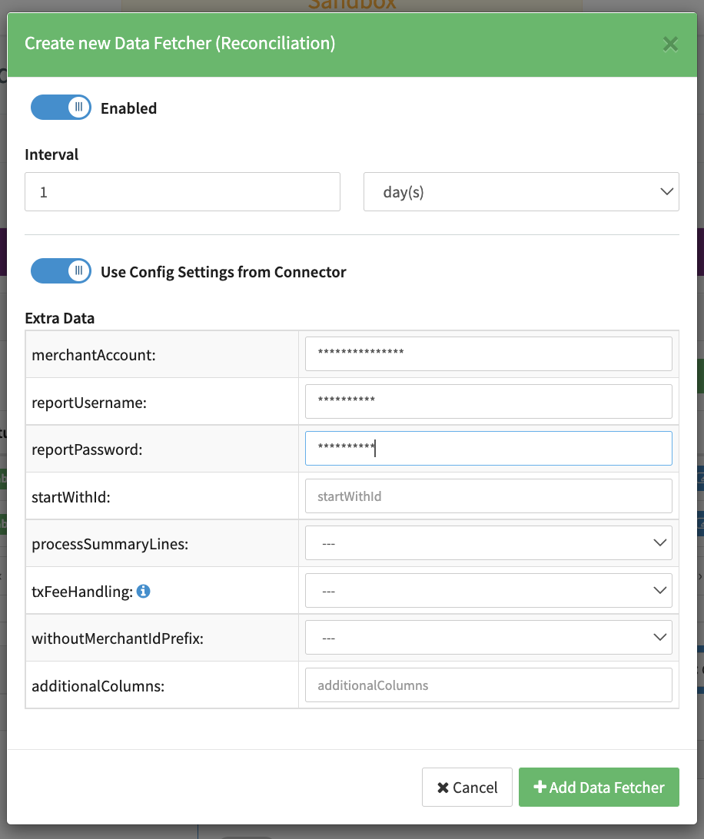Focus the Interval number field
The image size is (704, 839).
[x=182, y=192]
